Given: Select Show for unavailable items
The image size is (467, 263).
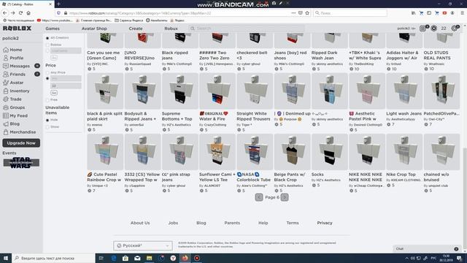Looking at the screenshot, I should coord(47,127).
